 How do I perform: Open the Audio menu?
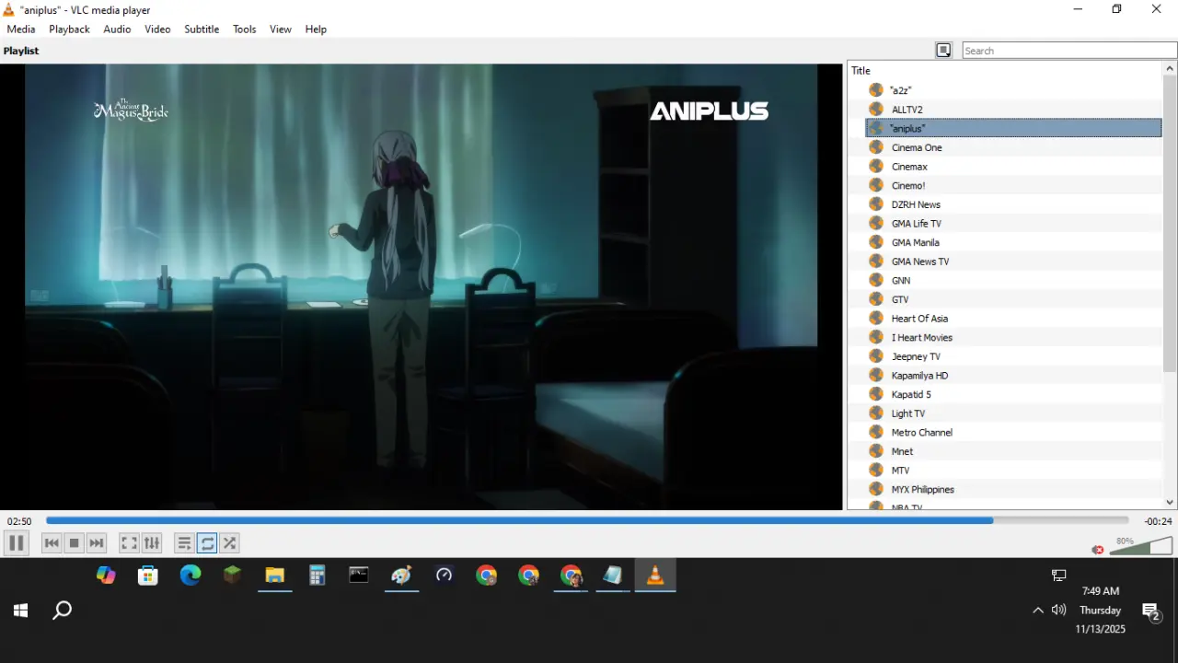[117, 29]
